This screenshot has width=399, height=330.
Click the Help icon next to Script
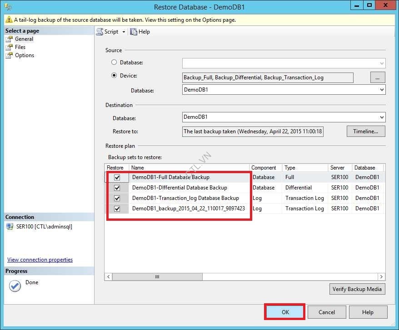click(x=134, y=31)
